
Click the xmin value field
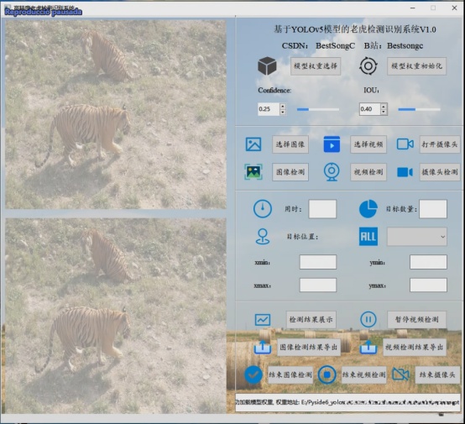coord(318,262)
